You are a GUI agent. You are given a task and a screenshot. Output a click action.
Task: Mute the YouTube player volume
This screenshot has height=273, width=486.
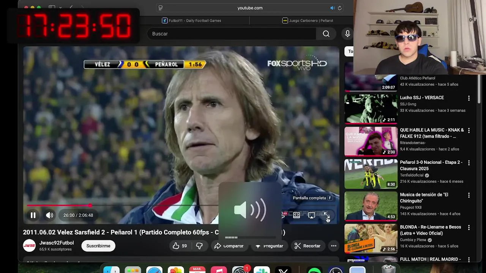[x=50, y=215]
